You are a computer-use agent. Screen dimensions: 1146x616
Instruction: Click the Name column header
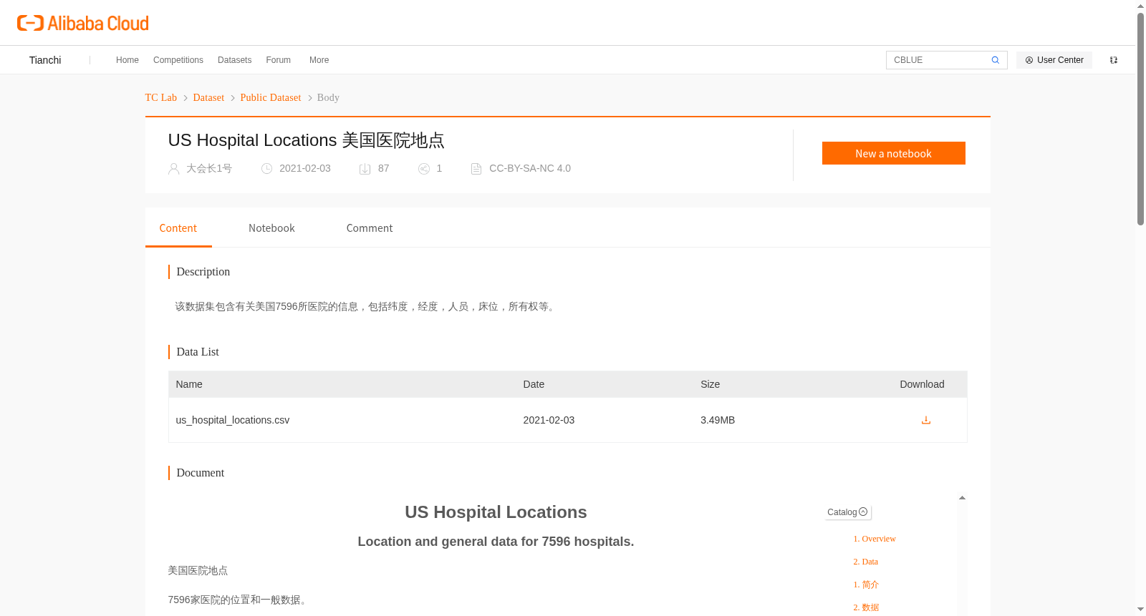189,385
